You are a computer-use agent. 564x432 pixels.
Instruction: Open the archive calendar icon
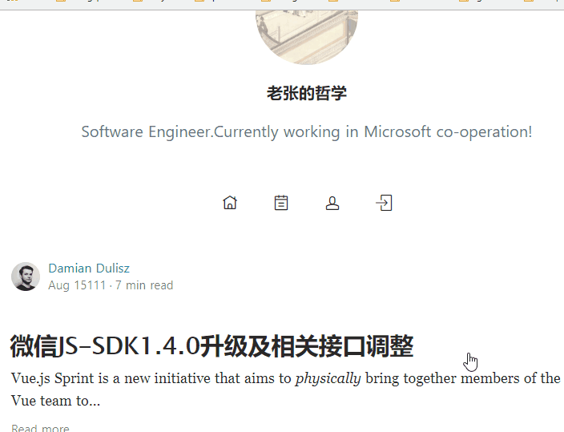tap(281, 203)
